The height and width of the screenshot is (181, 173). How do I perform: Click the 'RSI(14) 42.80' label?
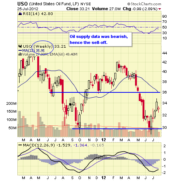[x=38, y=14]
